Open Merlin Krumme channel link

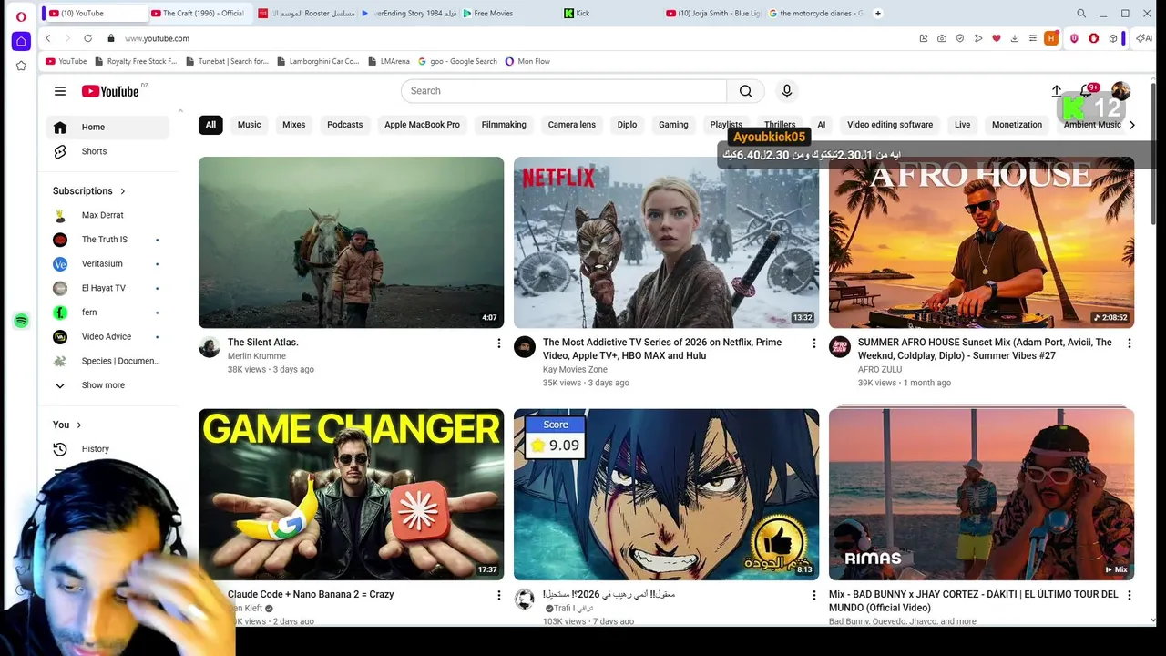pos(257,356)
